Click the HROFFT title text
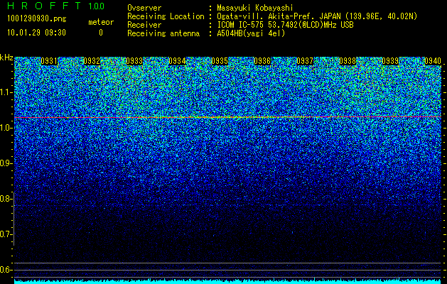This screenshot has height=284, width=447. coord(44,6)
